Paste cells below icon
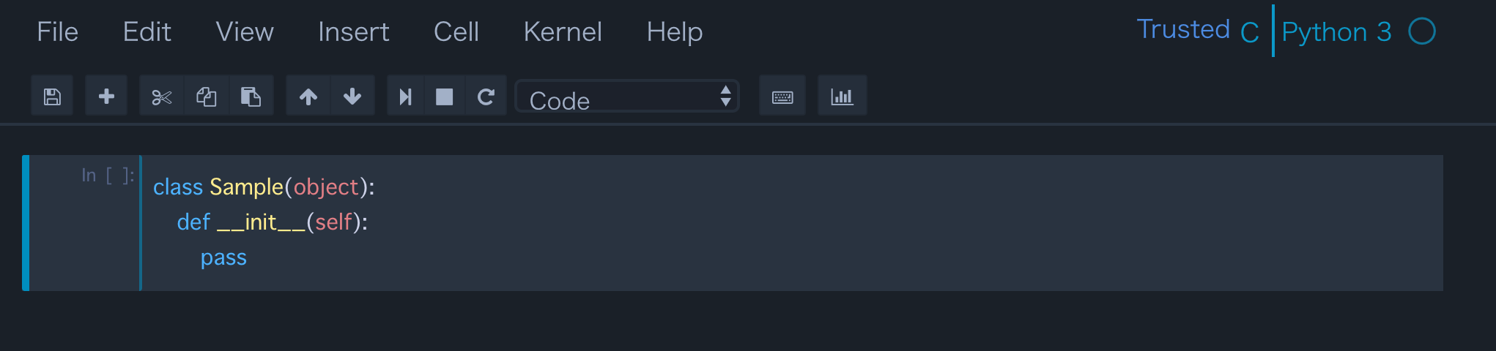The image size is (1496, 351). (251, 97)
